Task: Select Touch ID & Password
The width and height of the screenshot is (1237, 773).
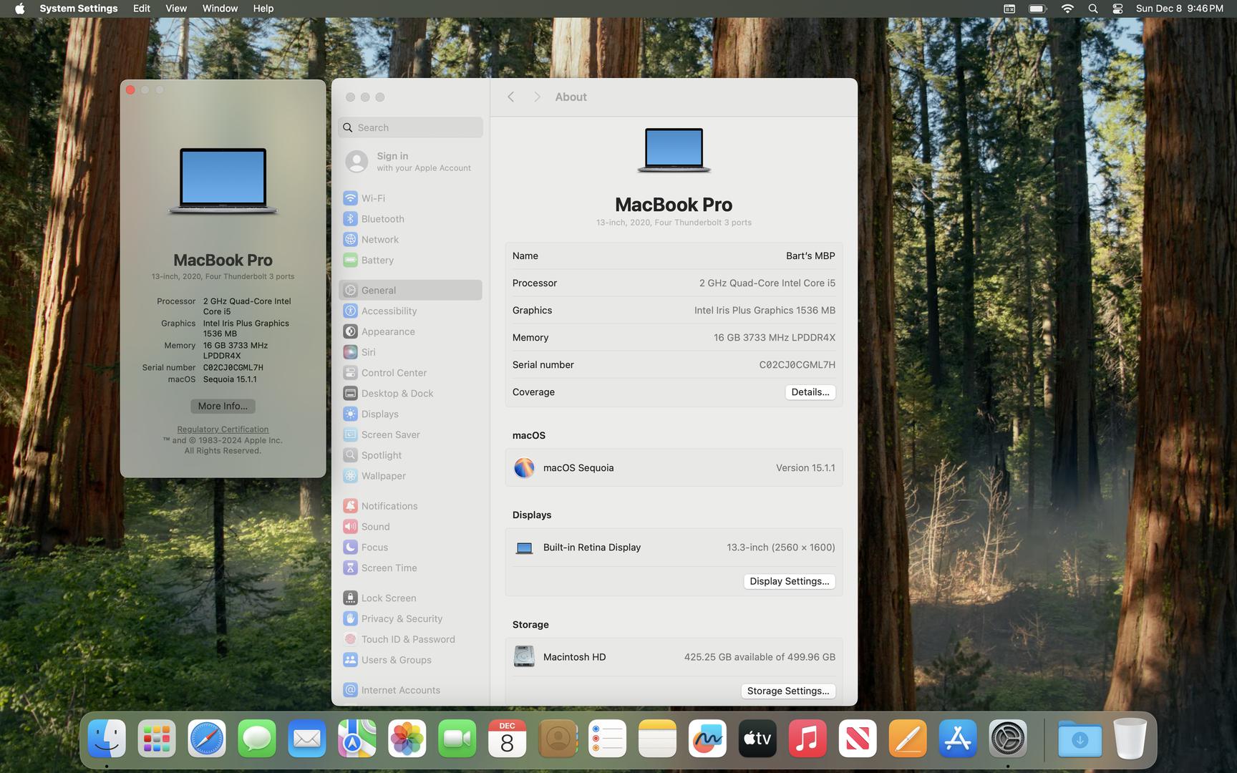Action: point(410,640)
